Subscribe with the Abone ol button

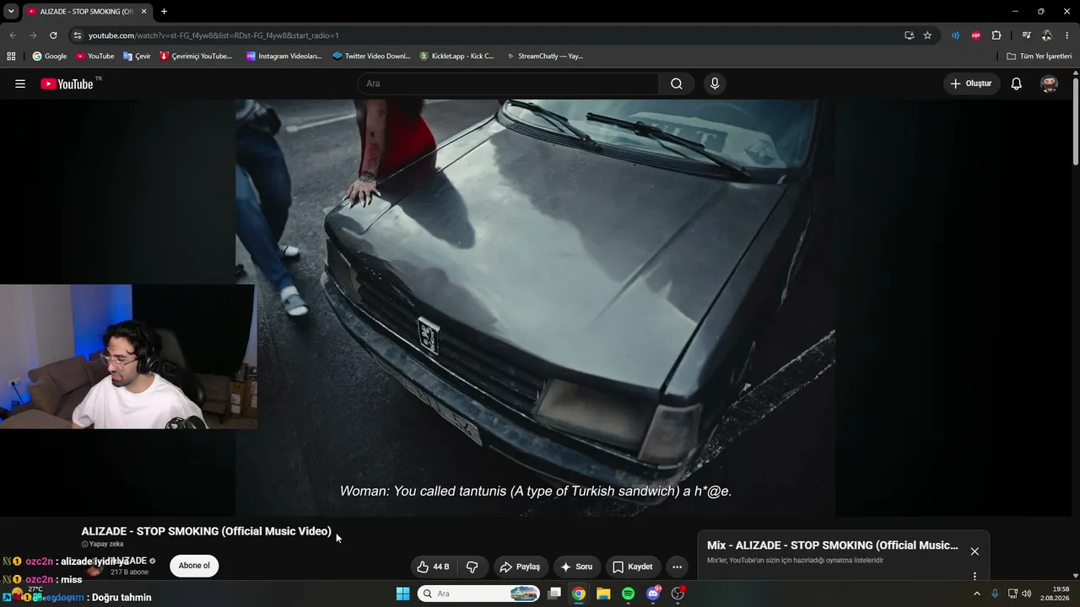click(x=194, y=566)
